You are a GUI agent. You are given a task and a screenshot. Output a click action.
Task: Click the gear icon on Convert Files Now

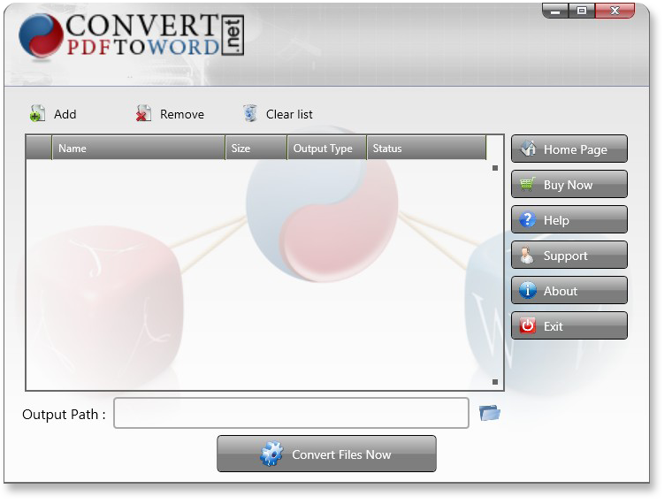pos(271,454)
